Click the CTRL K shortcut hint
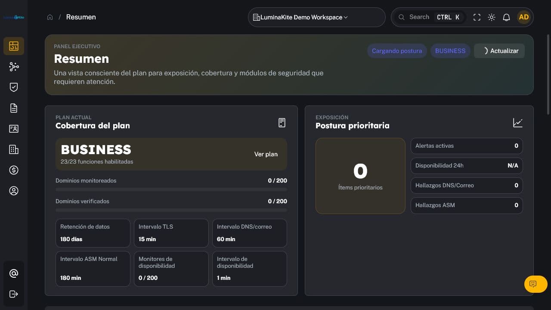Viewport: 551px width, 310px height. (x=448, y=17)
